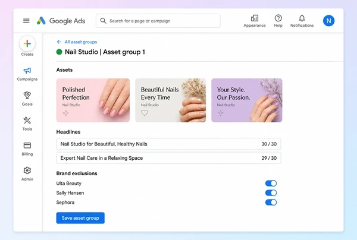Select the Your Style. Our Passion. asset

(x=246, y=100)
